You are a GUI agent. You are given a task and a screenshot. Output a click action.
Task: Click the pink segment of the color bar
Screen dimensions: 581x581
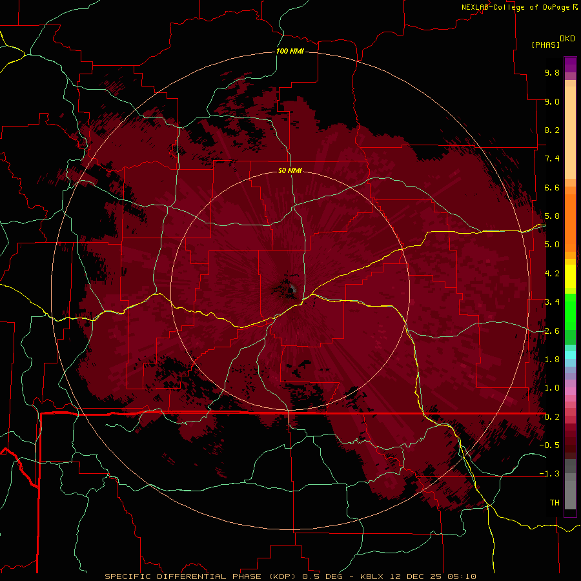[570, 391]
